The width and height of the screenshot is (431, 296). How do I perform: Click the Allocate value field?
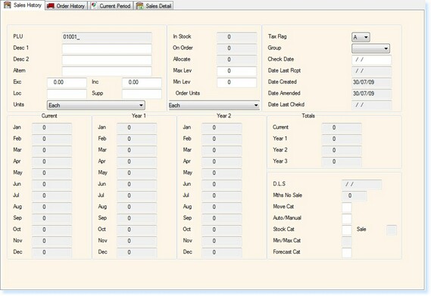236,60
